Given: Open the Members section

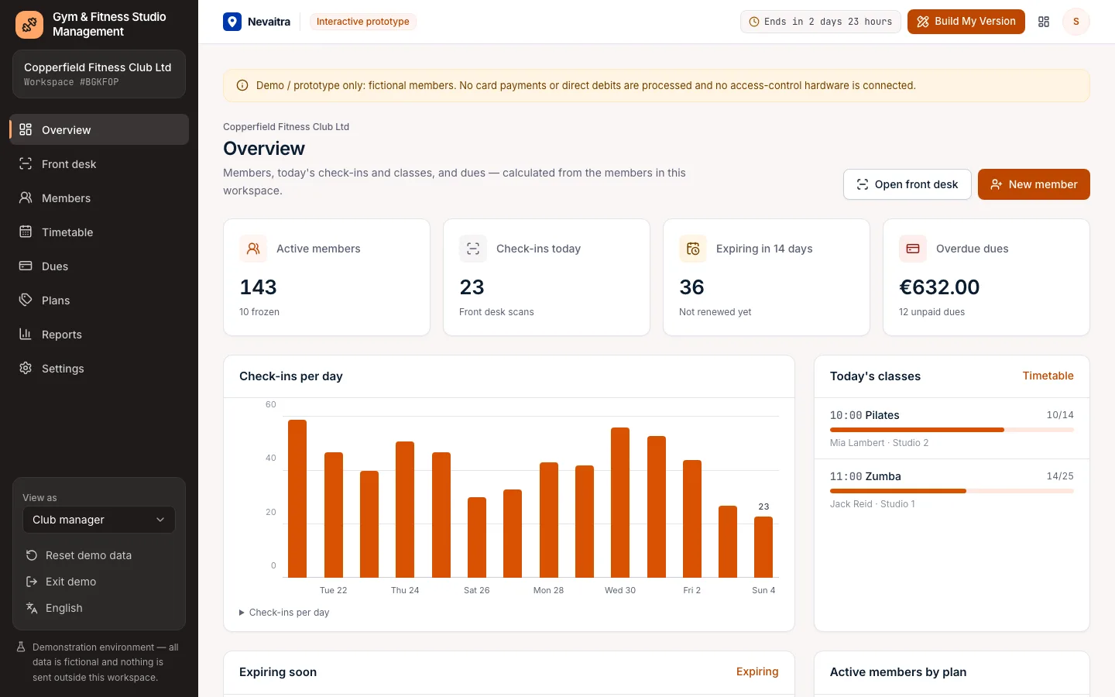Looking at the screenshot, I should tap(99, 197).
